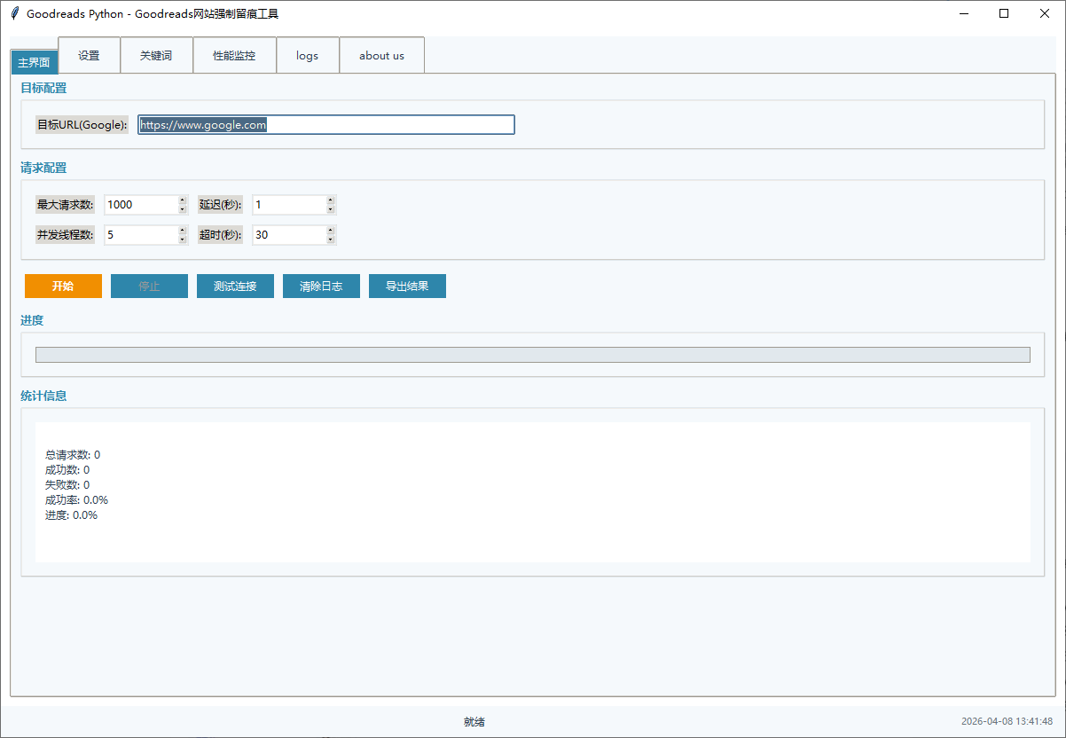Open the 性能监控 tab
The image size is (1066, 738).
[234, 55]
